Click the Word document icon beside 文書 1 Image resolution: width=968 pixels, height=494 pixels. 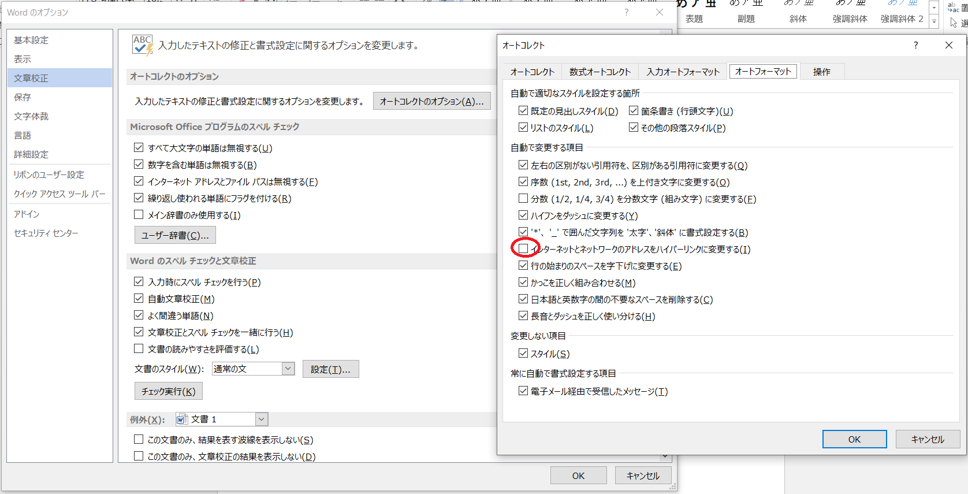(183, 419)
